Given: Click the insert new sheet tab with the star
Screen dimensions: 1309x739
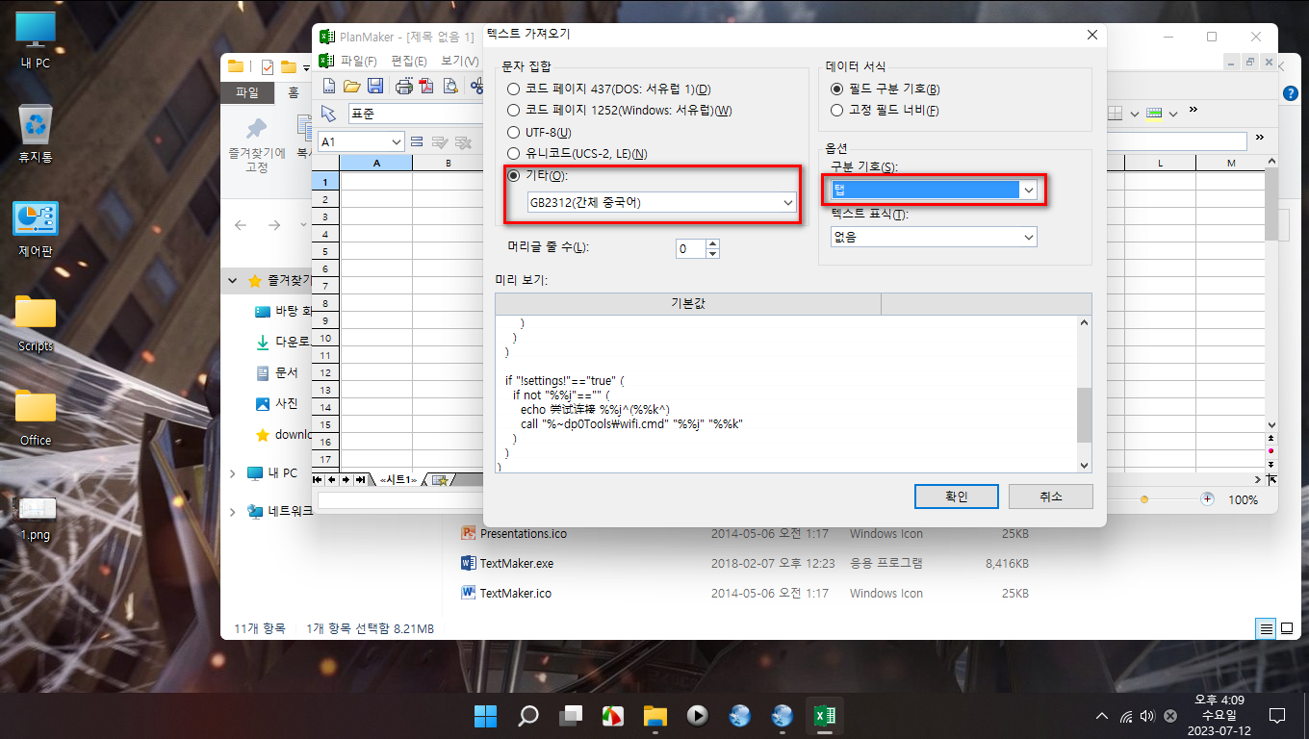Looking at the screenshot, I should coord(439,479).
